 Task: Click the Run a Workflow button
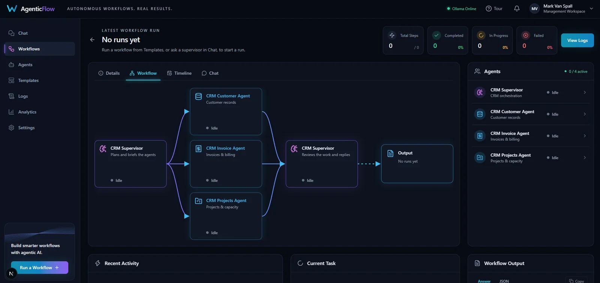coord(40,268)
